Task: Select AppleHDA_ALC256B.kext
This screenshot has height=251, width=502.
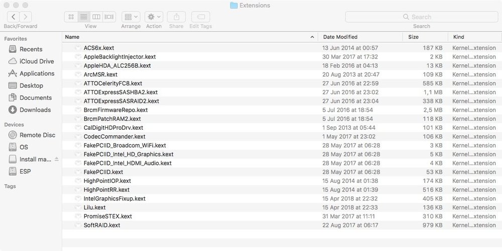Action: (x=117, y=66)
